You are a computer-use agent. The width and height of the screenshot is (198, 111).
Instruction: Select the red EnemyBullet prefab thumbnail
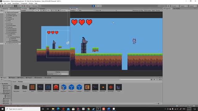(56, 87)
